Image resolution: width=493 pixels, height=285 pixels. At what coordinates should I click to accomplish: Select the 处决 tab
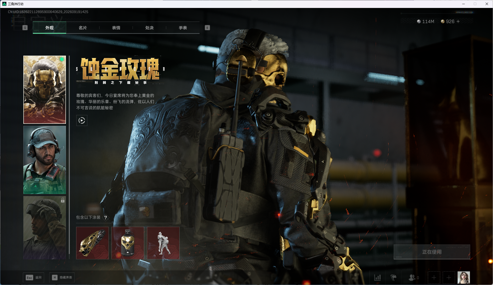pyautogui.click(x=150, y=28)
